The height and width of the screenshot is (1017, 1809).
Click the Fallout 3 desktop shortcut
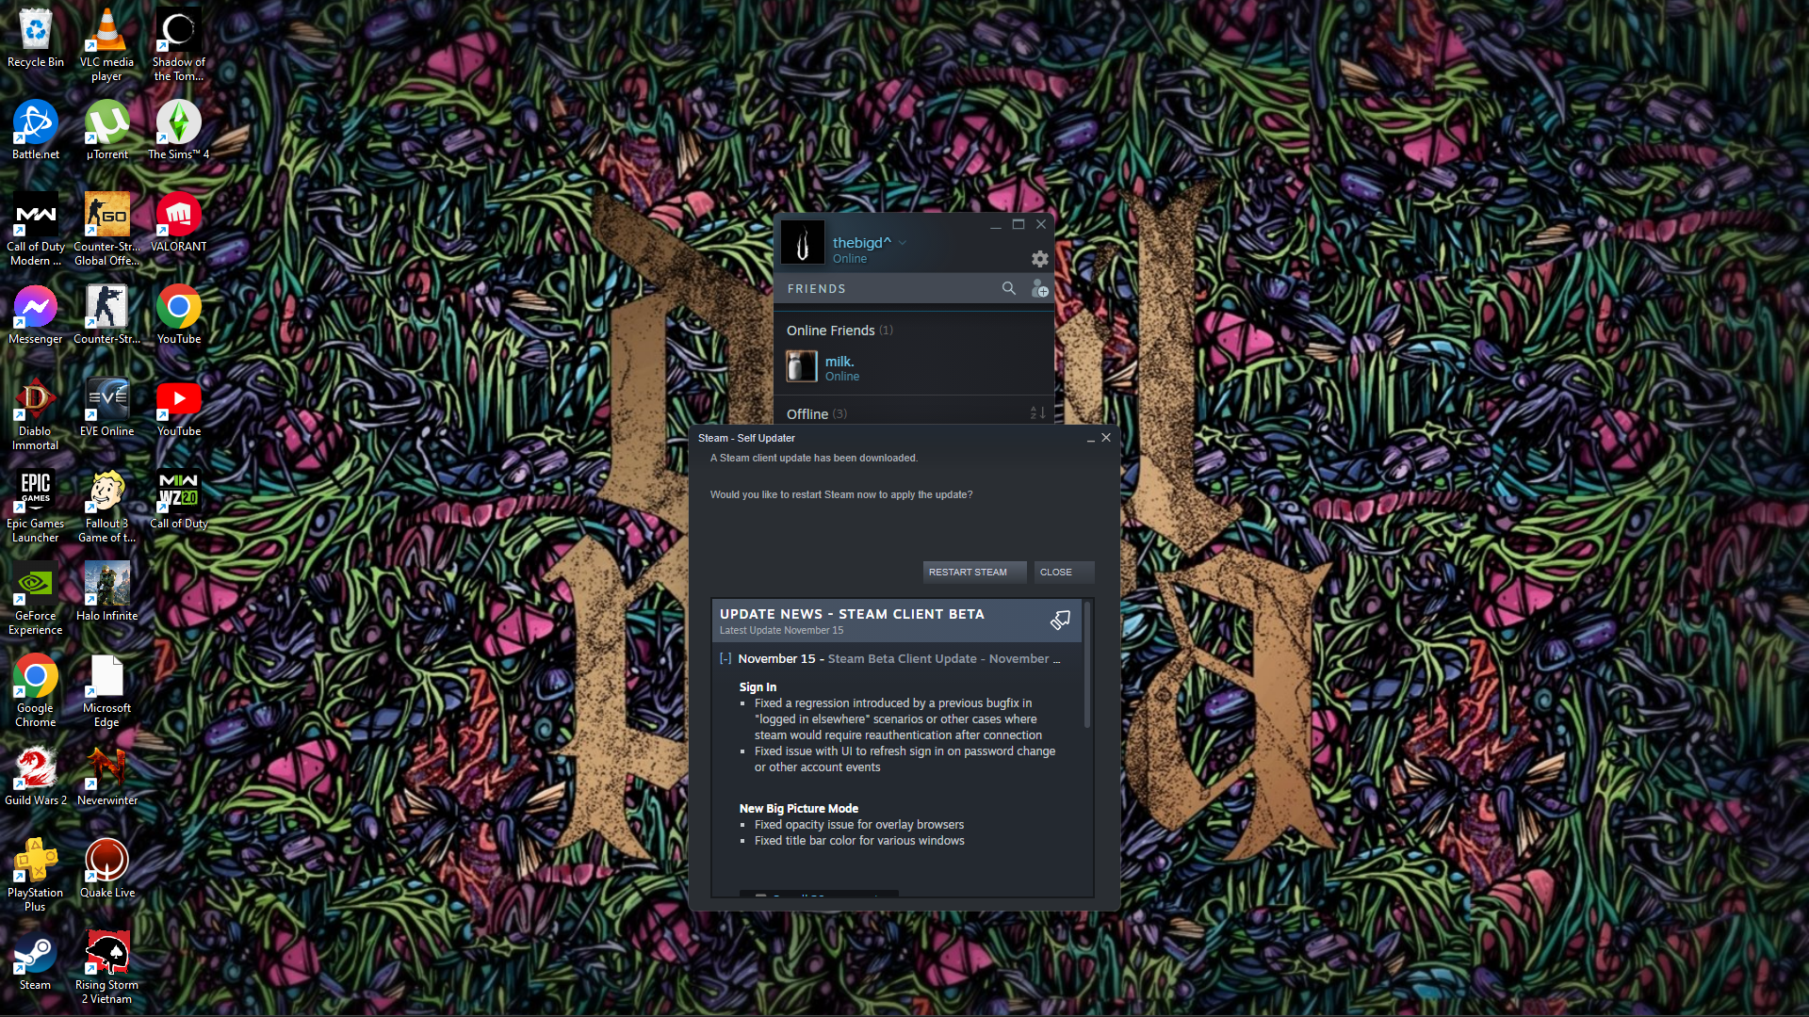point(106,506)
